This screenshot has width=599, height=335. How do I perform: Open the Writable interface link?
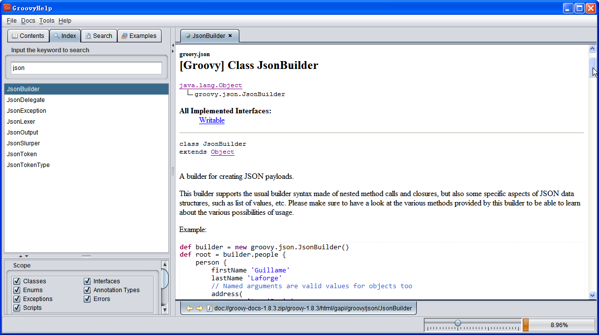(212, 120)
